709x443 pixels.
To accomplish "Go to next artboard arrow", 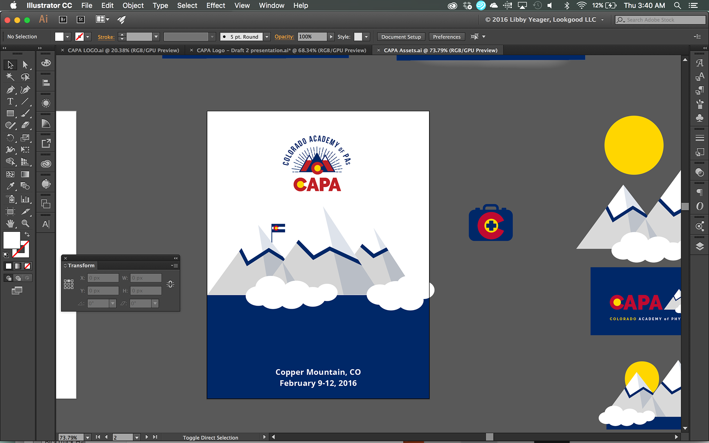I will click(147, 437).
